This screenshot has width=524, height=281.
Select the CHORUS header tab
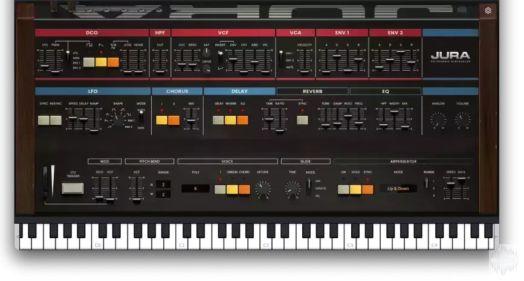tap(177, 91)
